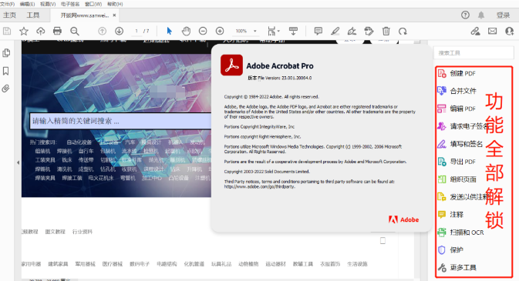Open the 视图(V) menu
The height and width of the screenshot is (281, 519).
point(48,4)
